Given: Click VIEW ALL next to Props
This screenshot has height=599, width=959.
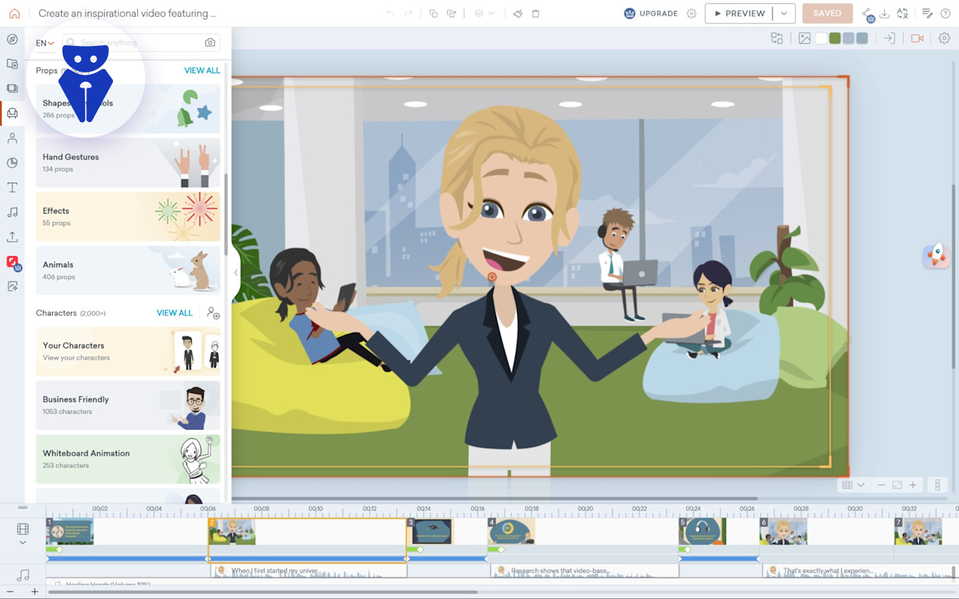Looking at the screenshot, I should (202, 71).
